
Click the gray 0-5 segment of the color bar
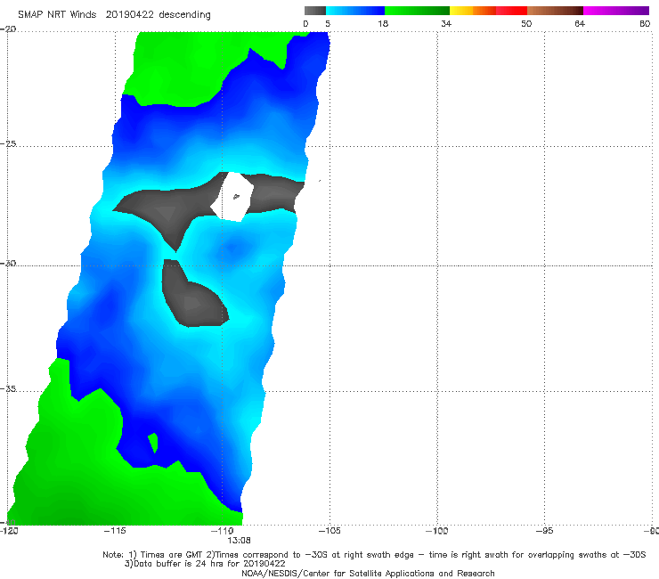coord(315,11)
